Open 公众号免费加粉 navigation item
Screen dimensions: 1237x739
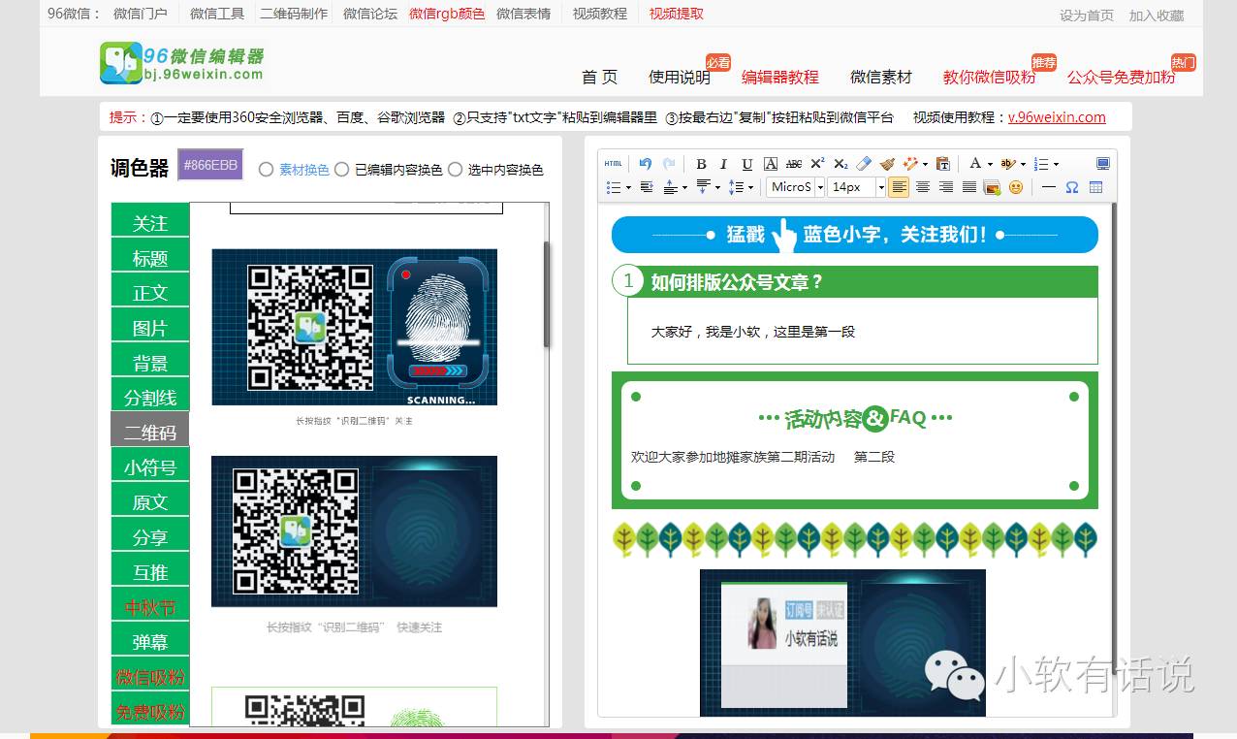tap(1122, 77)
